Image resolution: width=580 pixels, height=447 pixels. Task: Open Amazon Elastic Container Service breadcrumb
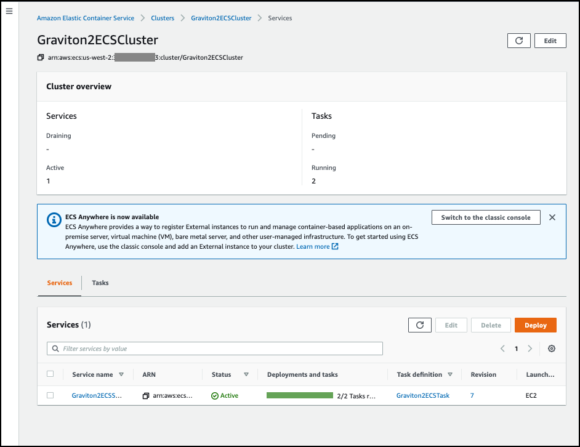86,18
